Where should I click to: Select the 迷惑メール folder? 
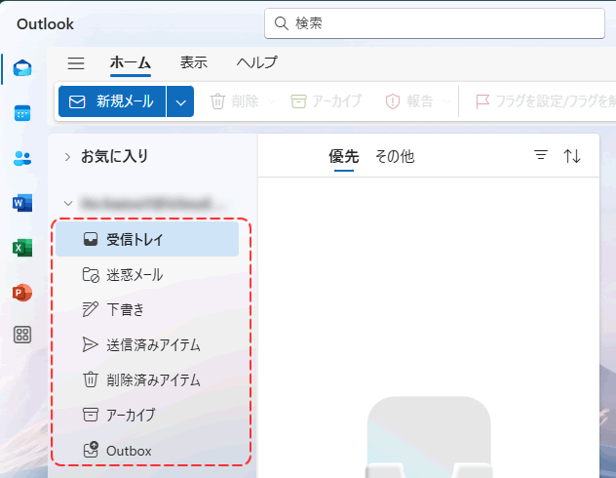coord(135,275)
